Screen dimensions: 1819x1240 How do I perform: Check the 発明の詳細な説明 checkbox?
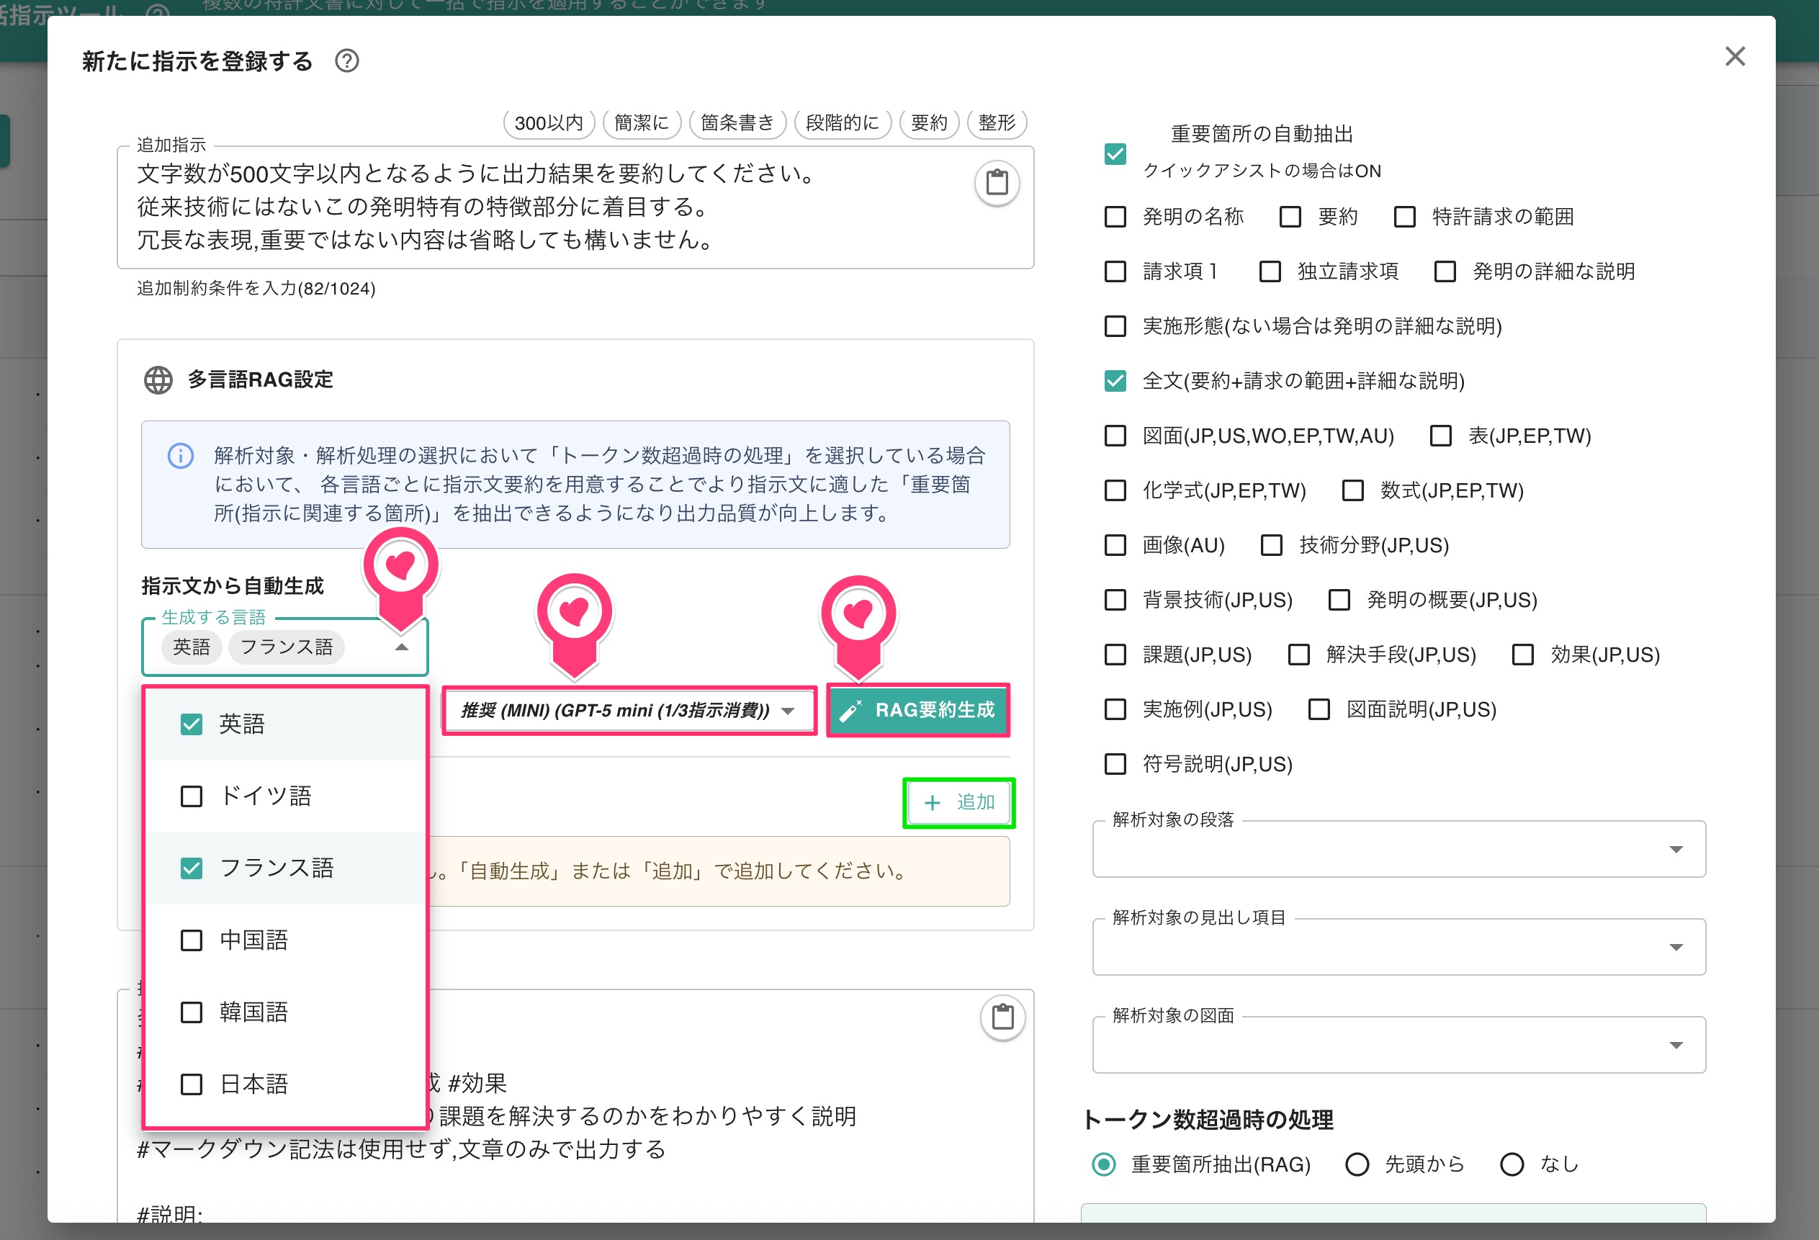coord(1445,271)
